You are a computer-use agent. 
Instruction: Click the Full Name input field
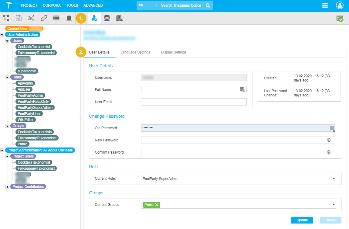click(194, 90)
